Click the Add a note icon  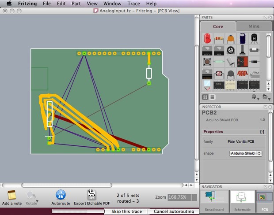pyautogui.click(x=12, y=195)
